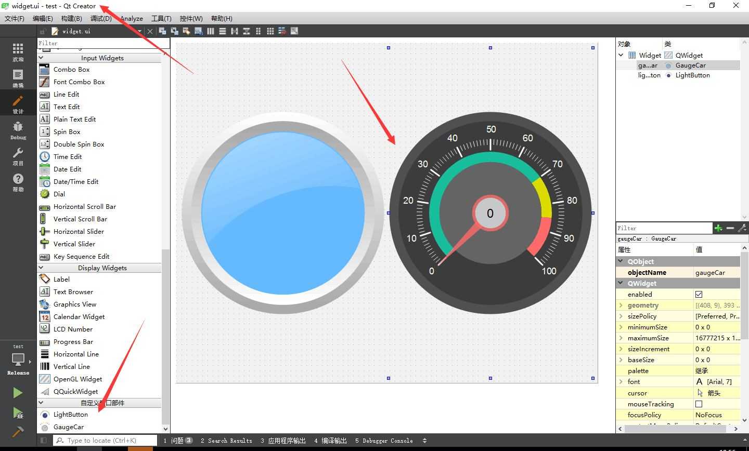
Task: Apply Lay Out Horizontally
Action: [211, 31]
